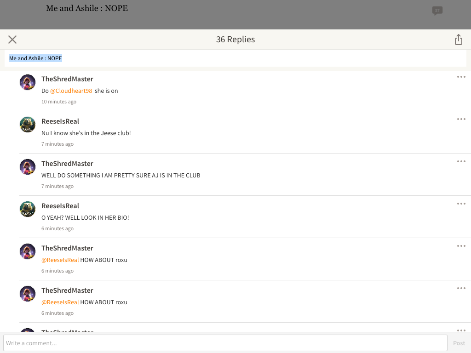This screenshot has height=353, width=471.
Task: Tap the text "WELL DO SOMETHING I AM PRETTY SURE"
Action: [x=96, y=175]
